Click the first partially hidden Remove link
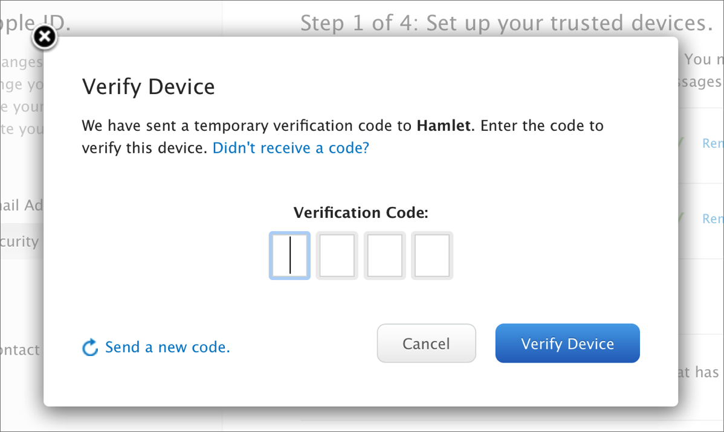Viewport: 724px width, 432px height. pyautogui.click(x=713, y=144)
